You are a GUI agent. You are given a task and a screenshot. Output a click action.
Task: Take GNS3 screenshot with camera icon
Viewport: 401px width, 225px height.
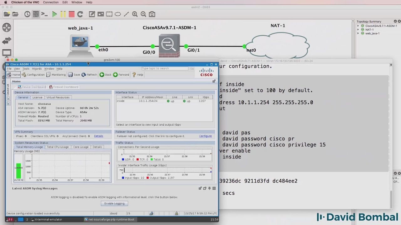click(x=152, y=14)
